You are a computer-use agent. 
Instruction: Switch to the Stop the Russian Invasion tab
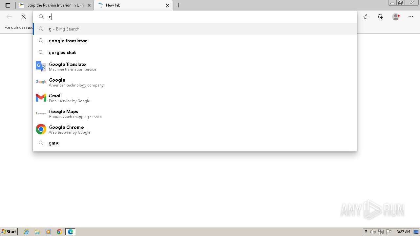click(55, 5)
